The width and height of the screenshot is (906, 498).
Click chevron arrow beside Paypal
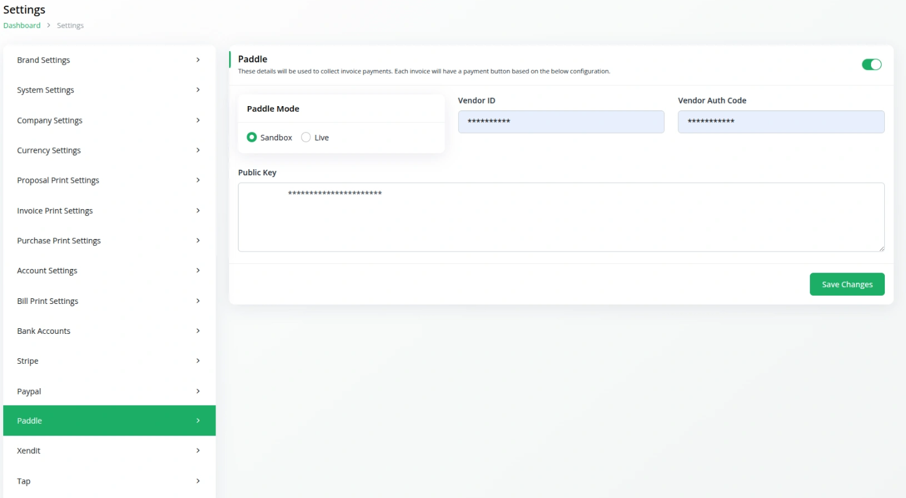[x=198, y=391]
